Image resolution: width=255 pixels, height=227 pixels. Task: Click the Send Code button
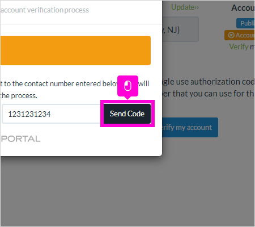(127, 113)
